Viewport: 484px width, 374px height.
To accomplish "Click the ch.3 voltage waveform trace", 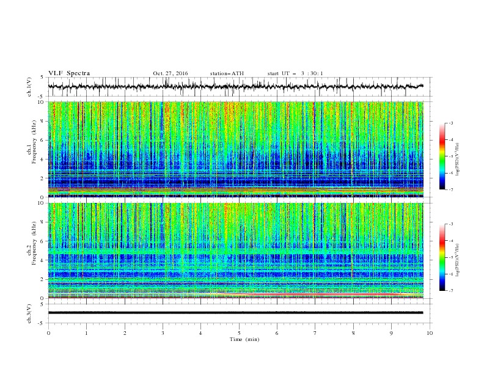I will pos(236,313).
